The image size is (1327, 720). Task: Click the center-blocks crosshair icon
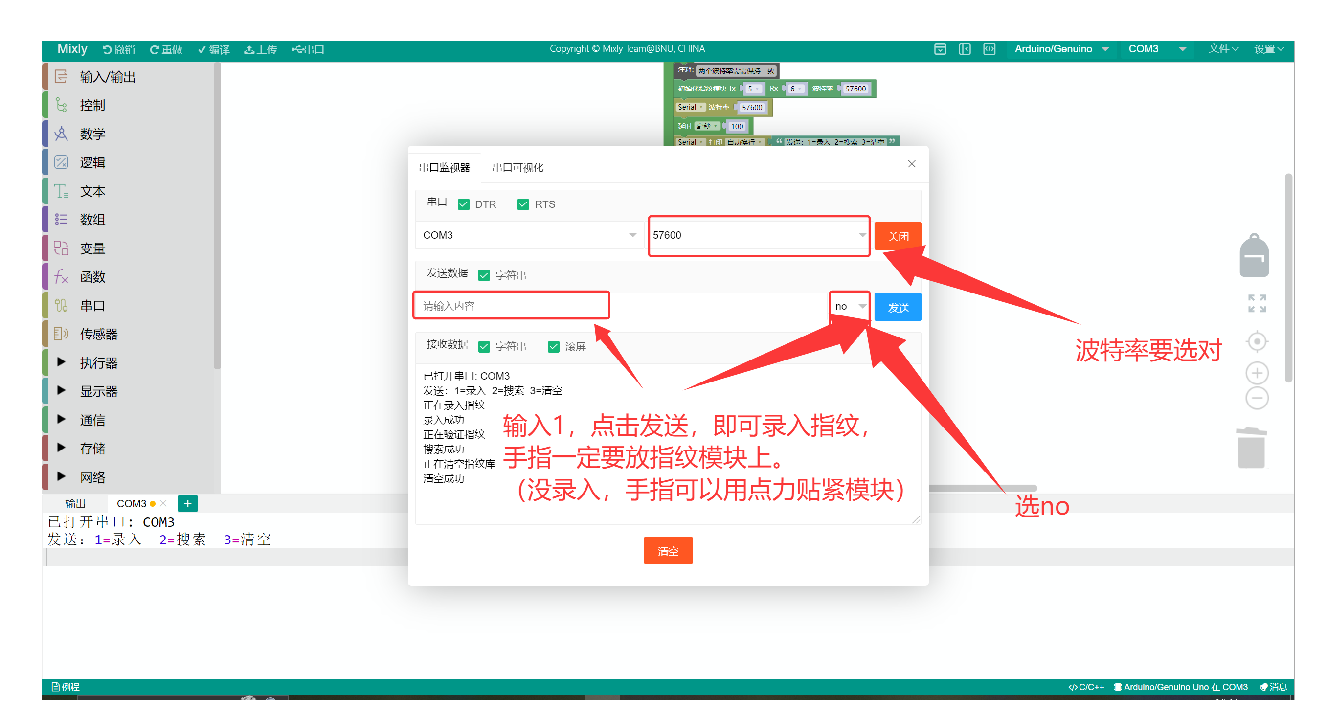tap(1257, 341)
